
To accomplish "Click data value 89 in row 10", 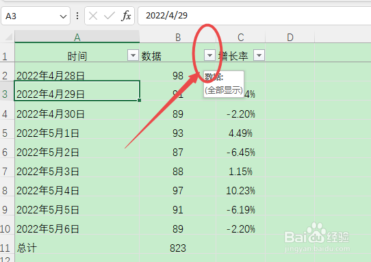I will click(x=178, y=229).
